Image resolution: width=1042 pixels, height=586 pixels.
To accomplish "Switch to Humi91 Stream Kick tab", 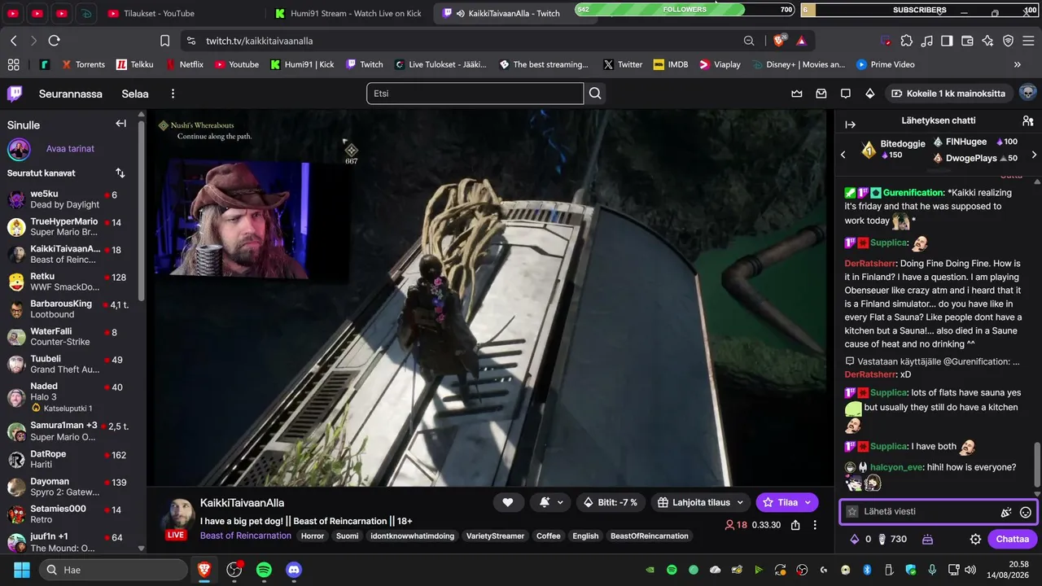I will tap(348, 13).
